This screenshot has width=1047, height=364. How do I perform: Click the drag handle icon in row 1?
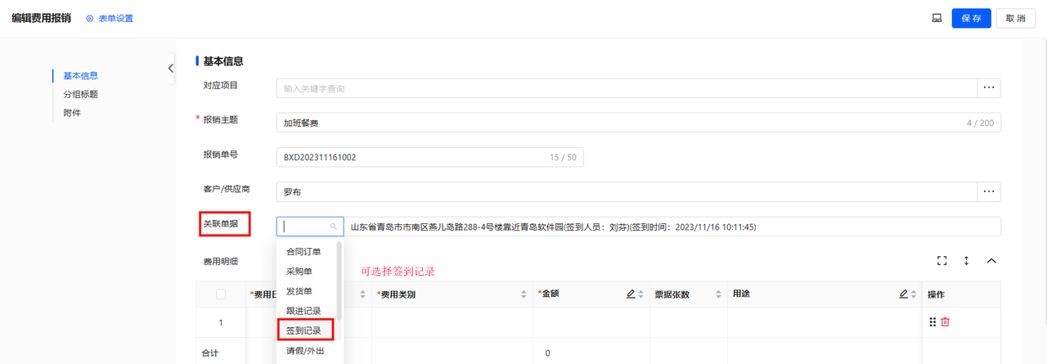[932, 322]
